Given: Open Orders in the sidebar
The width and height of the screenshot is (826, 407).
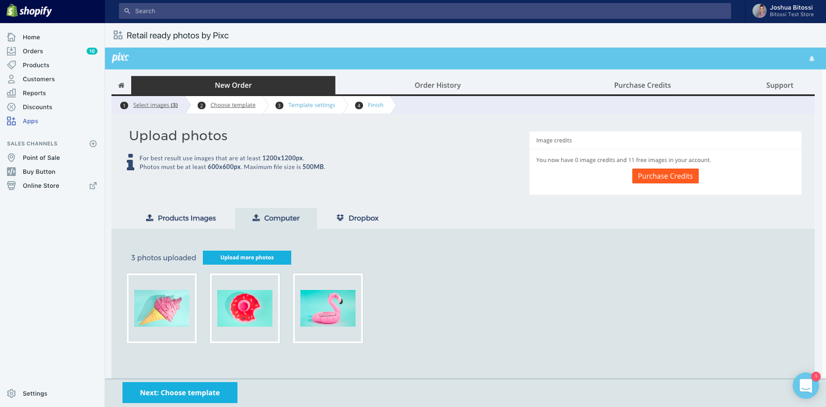Looking at the screenshot, I should click(33, 51).
